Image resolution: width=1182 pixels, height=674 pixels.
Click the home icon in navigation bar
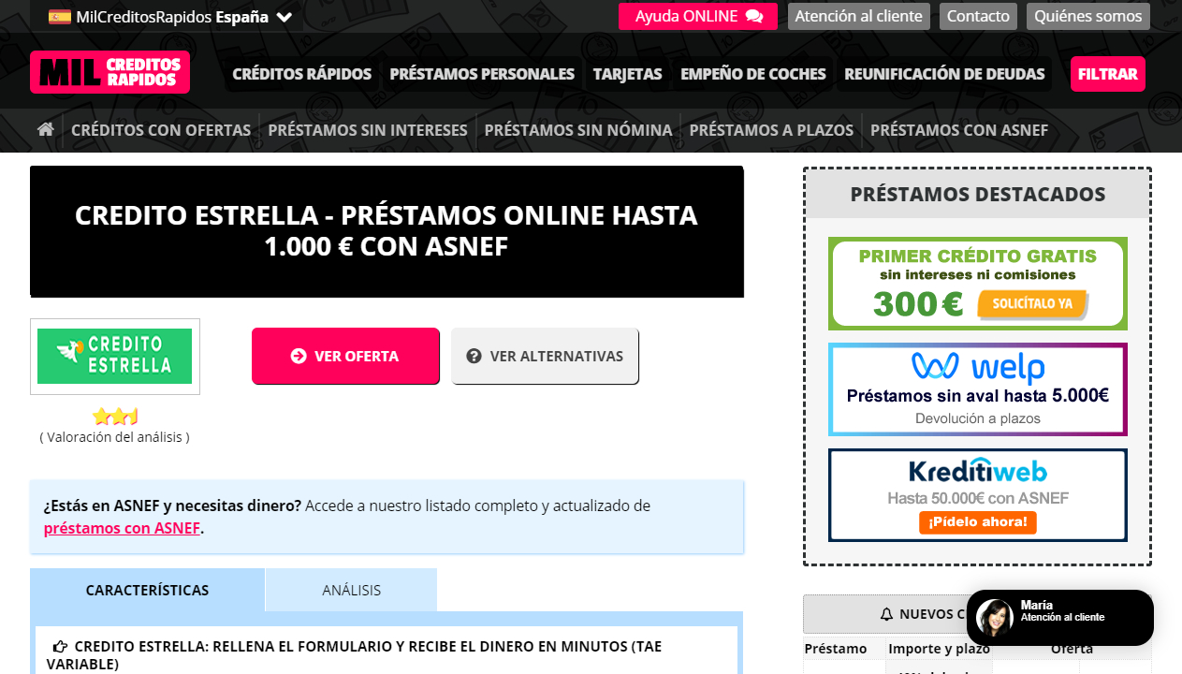45,130
